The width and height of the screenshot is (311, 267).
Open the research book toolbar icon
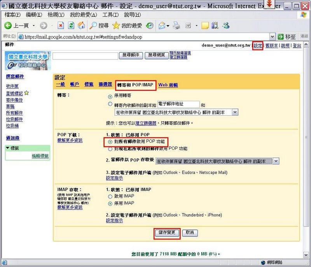click(215, 26)
